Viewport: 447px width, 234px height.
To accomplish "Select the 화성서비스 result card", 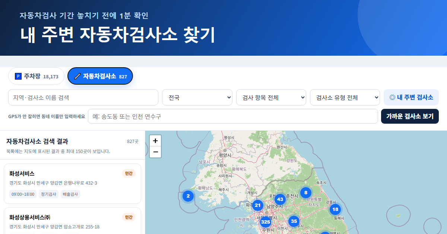I will click(x=72, y=183).
